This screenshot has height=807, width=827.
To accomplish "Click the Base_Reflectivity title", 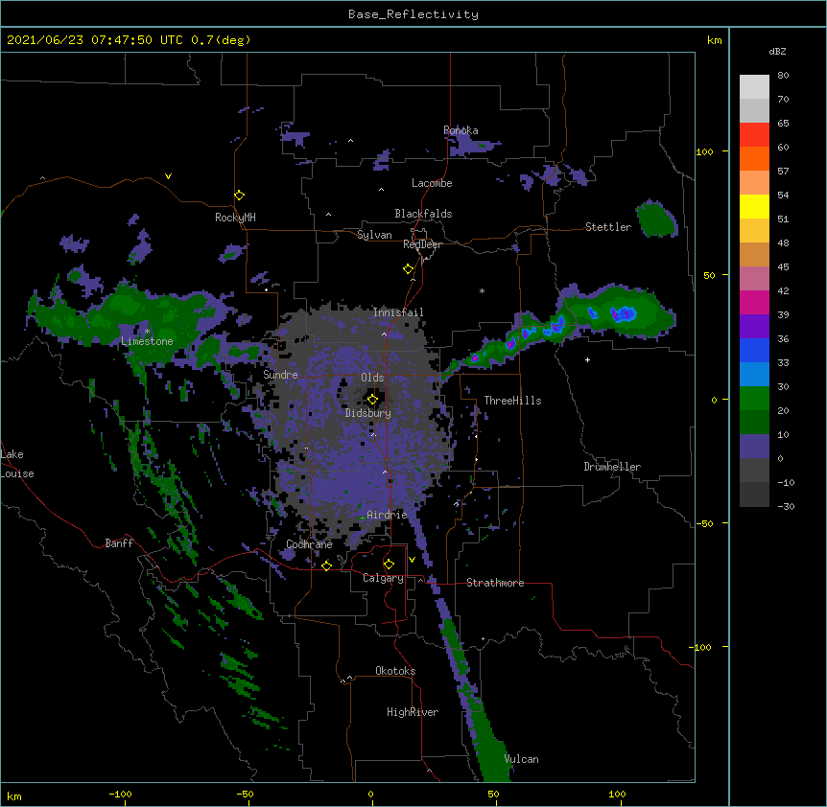I will pyautogui.click(x=413, y=14).
